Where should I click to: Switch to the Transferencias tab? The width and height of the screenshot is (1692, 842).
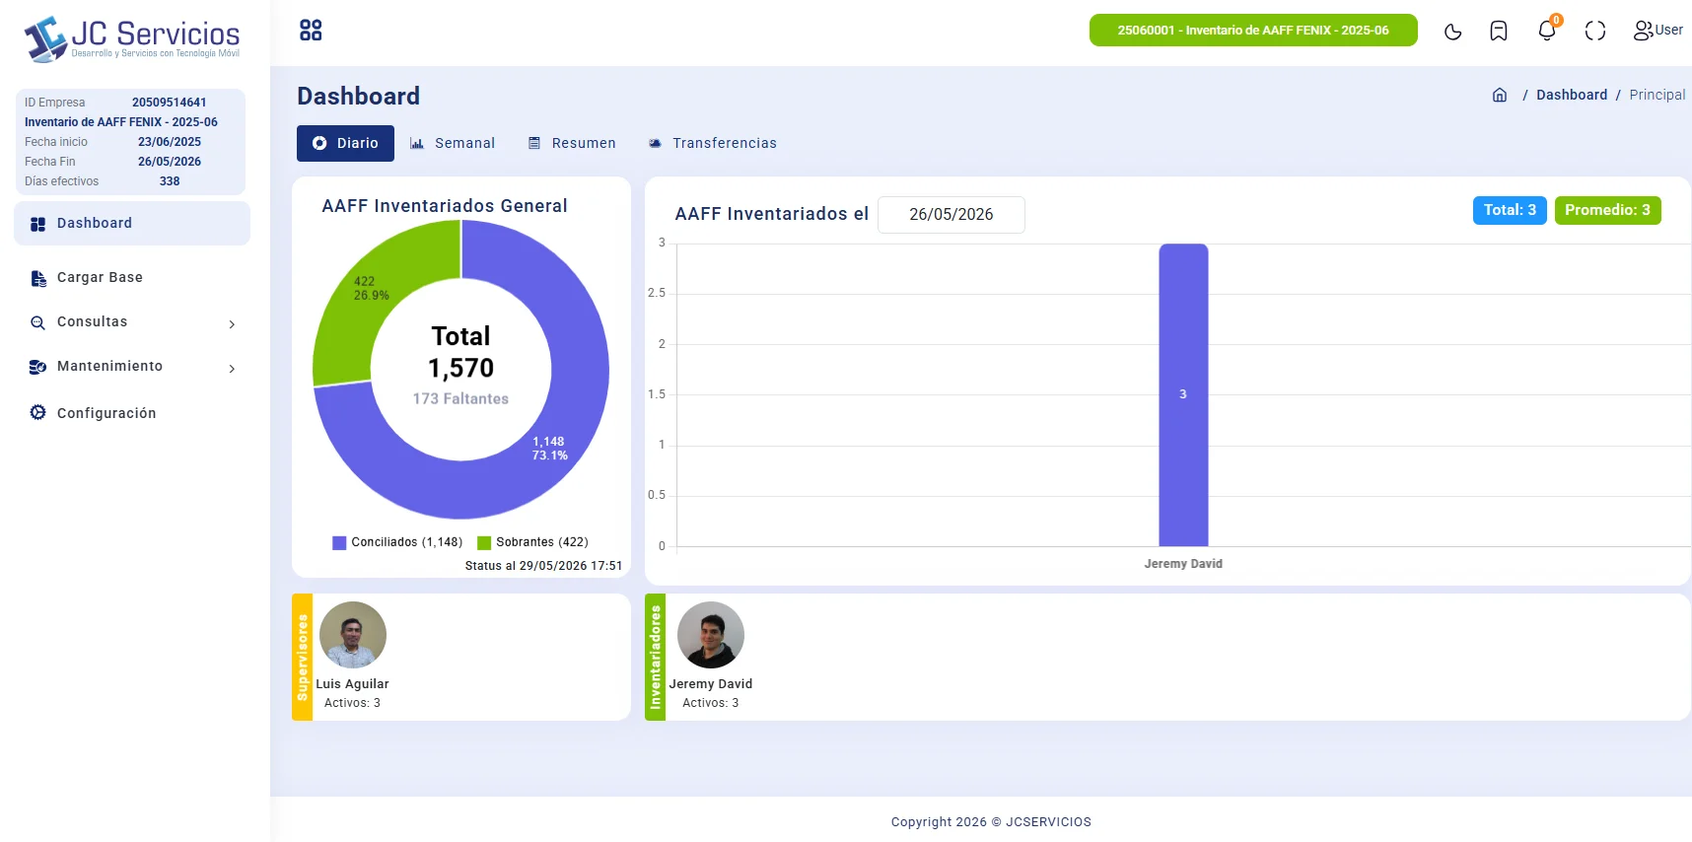[x=713, y=143]
